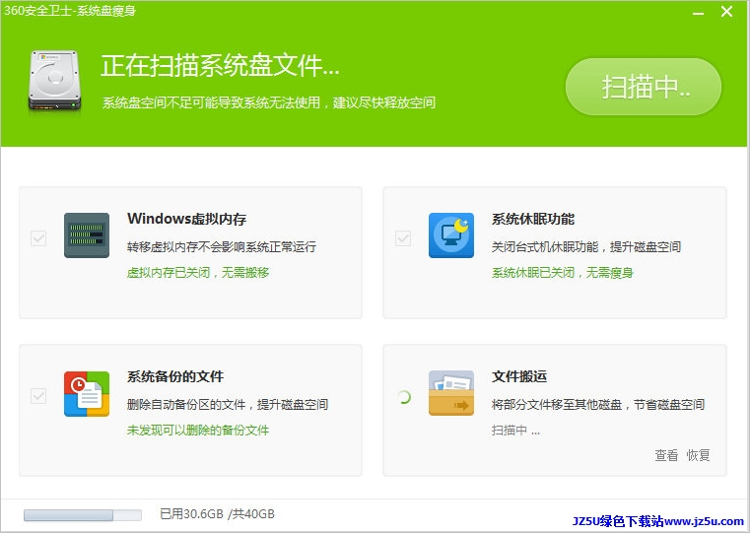Click the 扫描中.. button
The image size is (750, 533).
point(644,87)
